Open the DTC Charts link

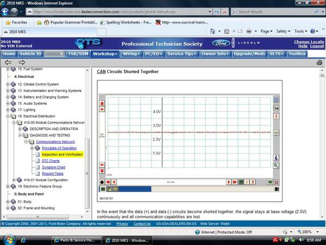pos(51,161)
